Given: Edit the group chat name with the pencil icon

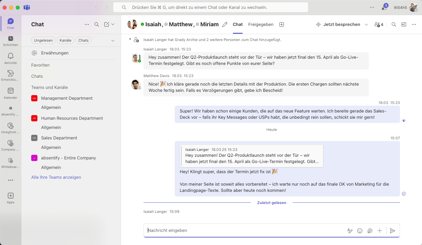Looking at the screenshot, I should 225,24.
